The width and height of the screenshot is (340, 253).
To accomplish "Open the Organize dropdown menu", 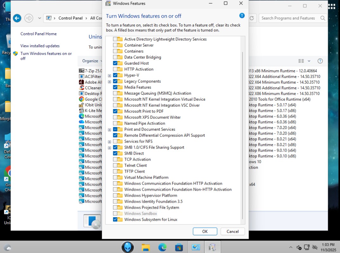I will (92, 61).
